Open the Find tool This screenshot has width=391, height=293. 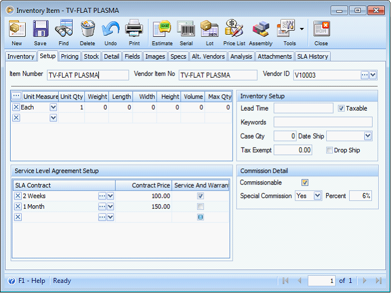click(x=64, y=32)
